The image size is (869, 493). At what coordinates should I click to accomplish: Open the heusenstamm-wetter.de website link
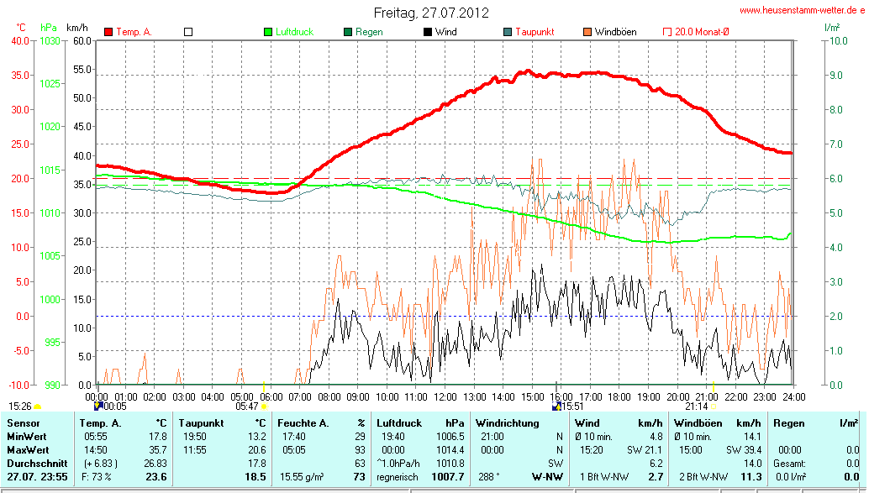pos(802,10)
